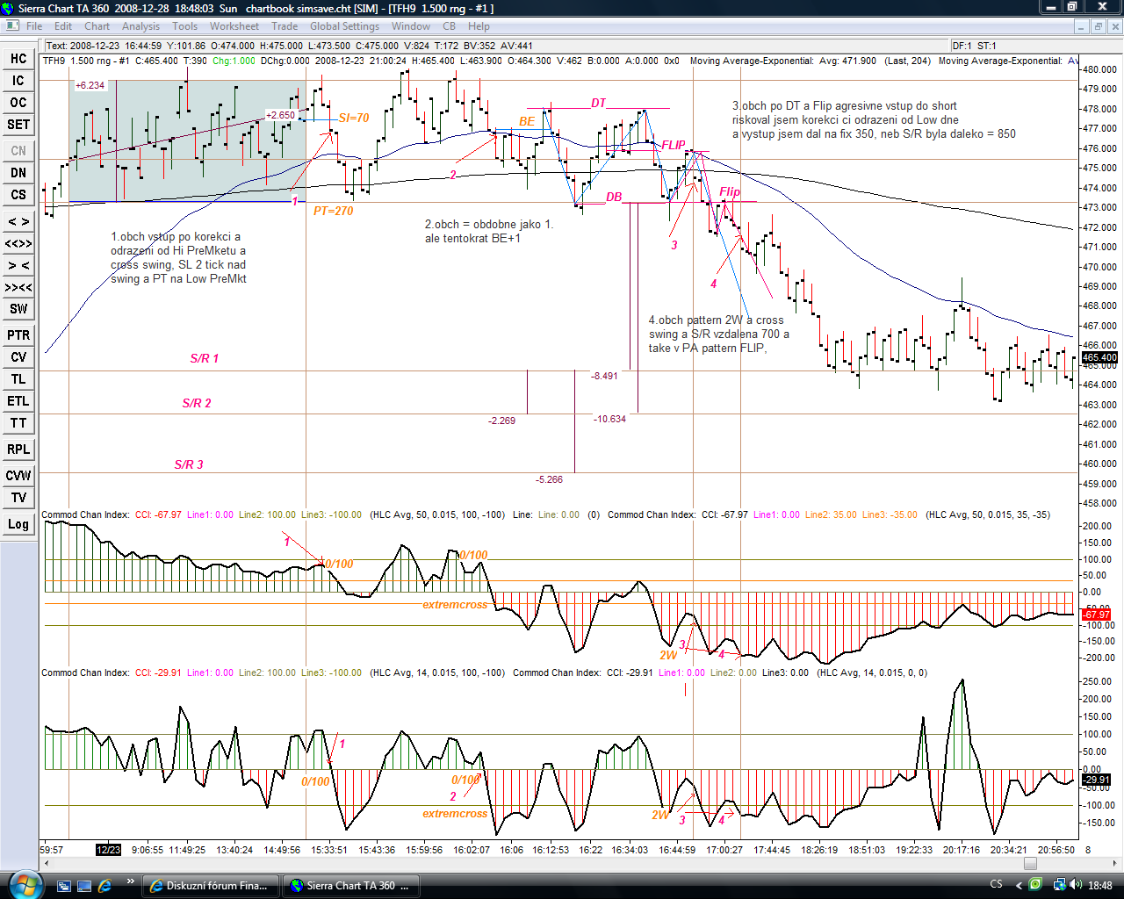Open the Tools menu
Image resolution: width=1124 pixels, height=899 pixels.
pos(184,26)
